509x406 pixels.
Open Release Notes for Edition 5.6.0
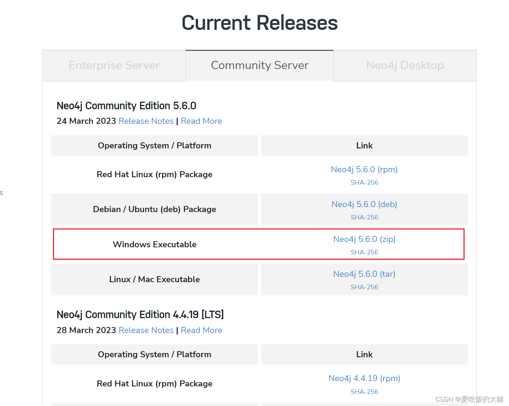click(x=146, y=121)
